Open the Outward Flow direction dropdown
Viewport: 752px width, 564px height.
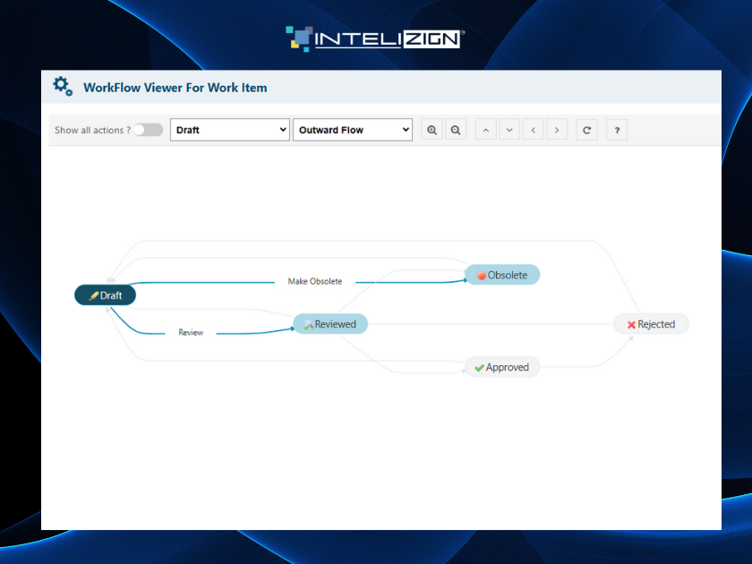click(353, 130)
